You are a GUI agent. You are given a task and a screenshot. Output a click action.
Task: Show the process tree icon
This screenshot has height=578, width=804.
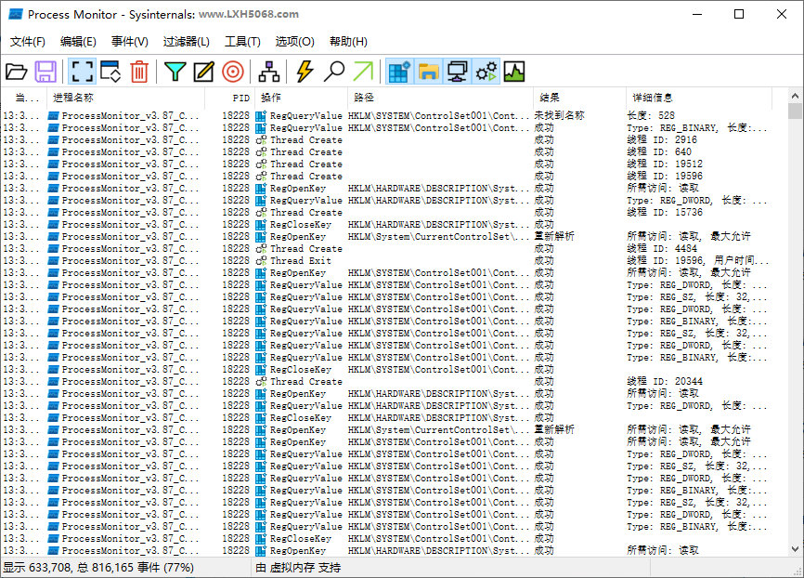pos(268,72)
